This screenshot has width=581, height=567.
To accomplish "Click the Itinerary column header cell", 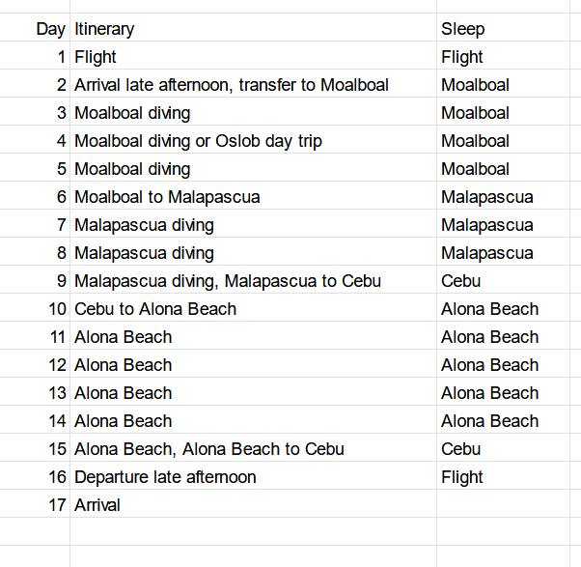I will point(104,29).
